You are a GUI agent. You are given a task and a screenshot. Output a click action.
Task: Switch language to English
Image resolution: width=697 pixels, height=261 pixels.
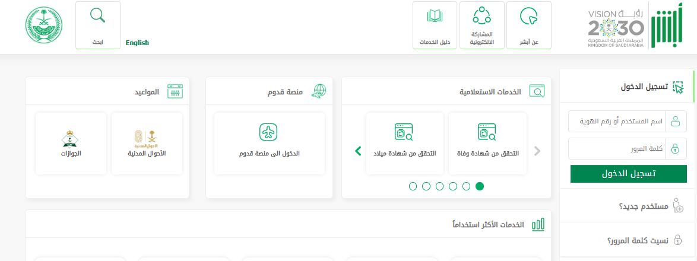(137, 43)
